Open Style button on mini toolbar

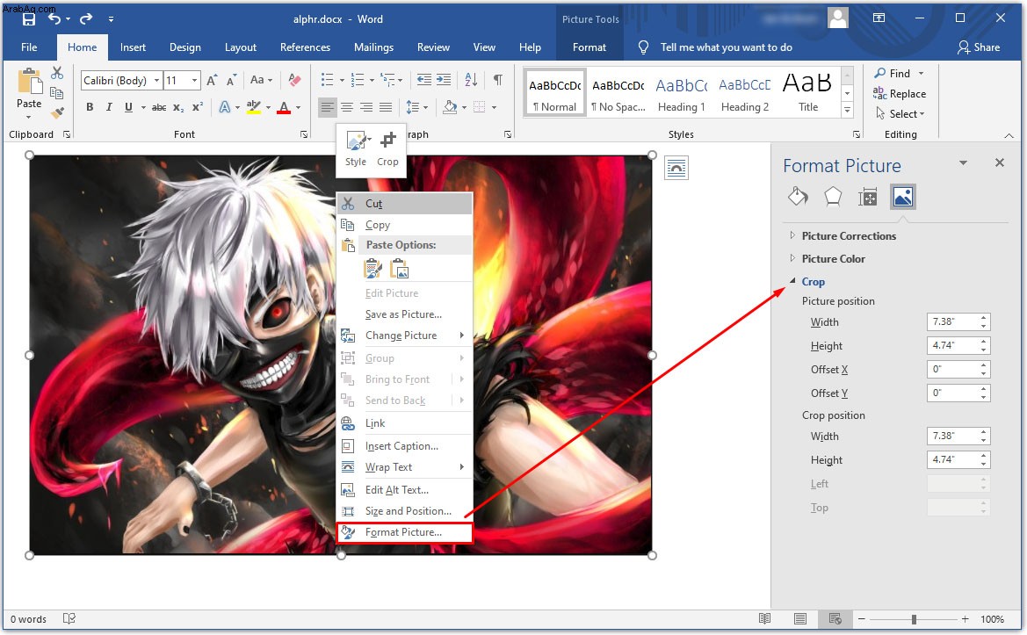point(357,149)
